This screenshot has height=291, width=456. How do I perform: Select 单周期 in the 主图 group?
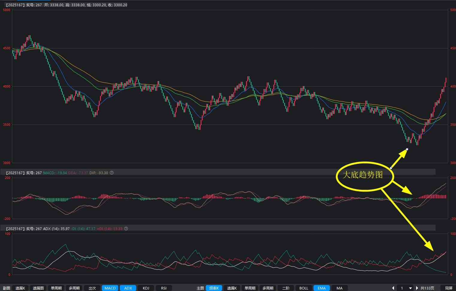[250, 288]
